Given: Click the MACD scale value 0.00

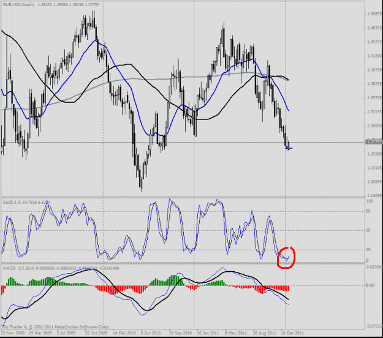Looking at the screenshot, I should 370,285.
